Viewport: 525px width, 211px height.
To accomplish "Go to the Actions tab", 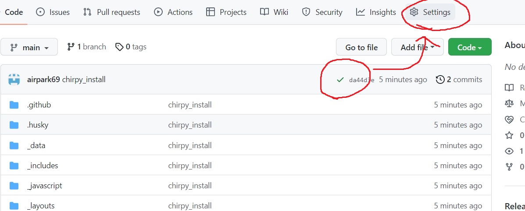I will pyautogui.click(x=173, y=12).
